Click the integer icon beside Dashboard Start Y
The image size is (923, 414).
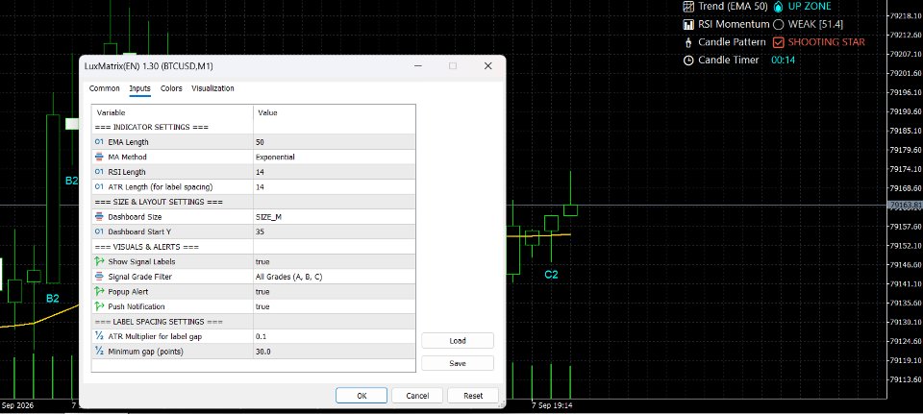[99, 231]
